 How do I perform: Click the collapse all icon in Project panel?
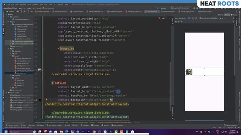(x=24, y=12)
